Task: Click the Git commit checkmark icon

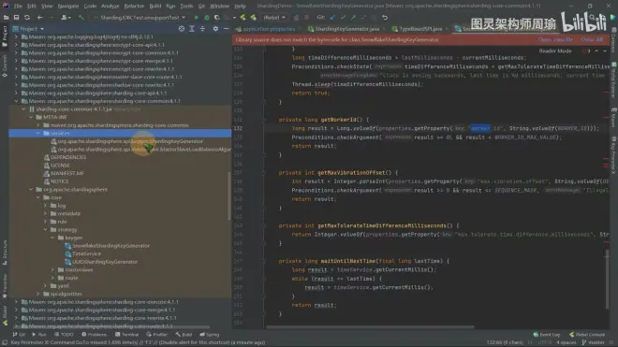Action: pyautogui.click(x=343, y=18)
